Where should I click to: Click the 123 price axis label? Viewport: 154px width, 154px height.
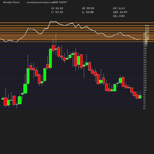tap(145, 81)
